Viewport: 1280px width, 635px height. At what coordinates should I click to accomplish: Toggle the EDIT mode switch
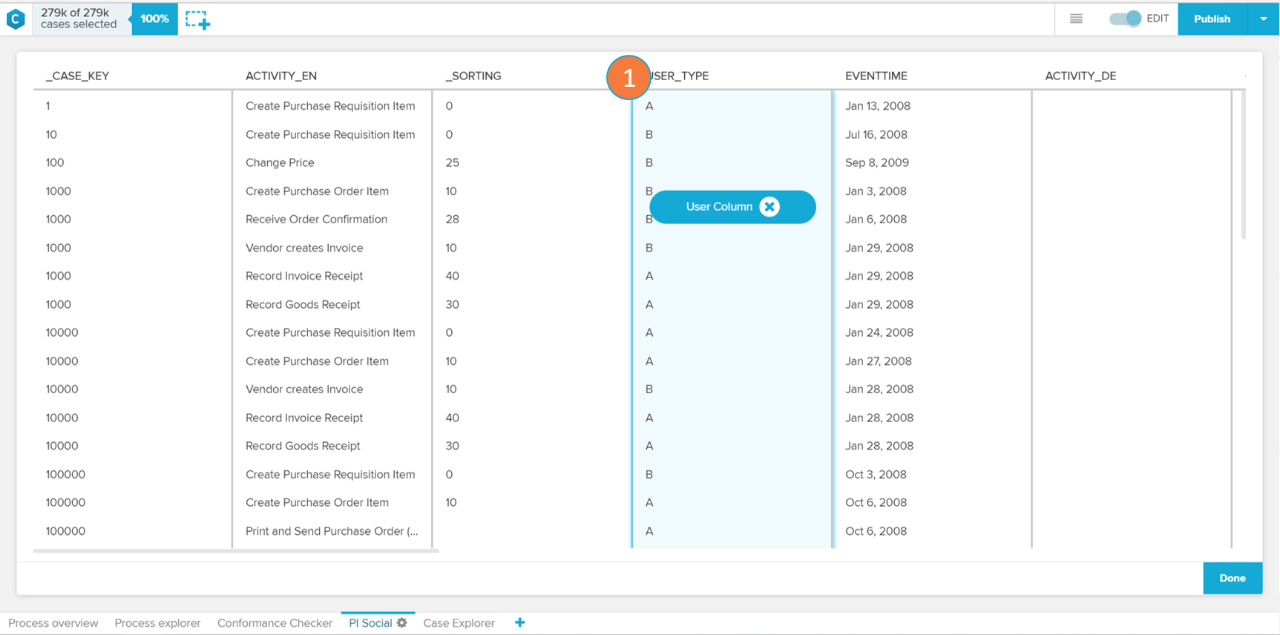tap(1125, 19)
